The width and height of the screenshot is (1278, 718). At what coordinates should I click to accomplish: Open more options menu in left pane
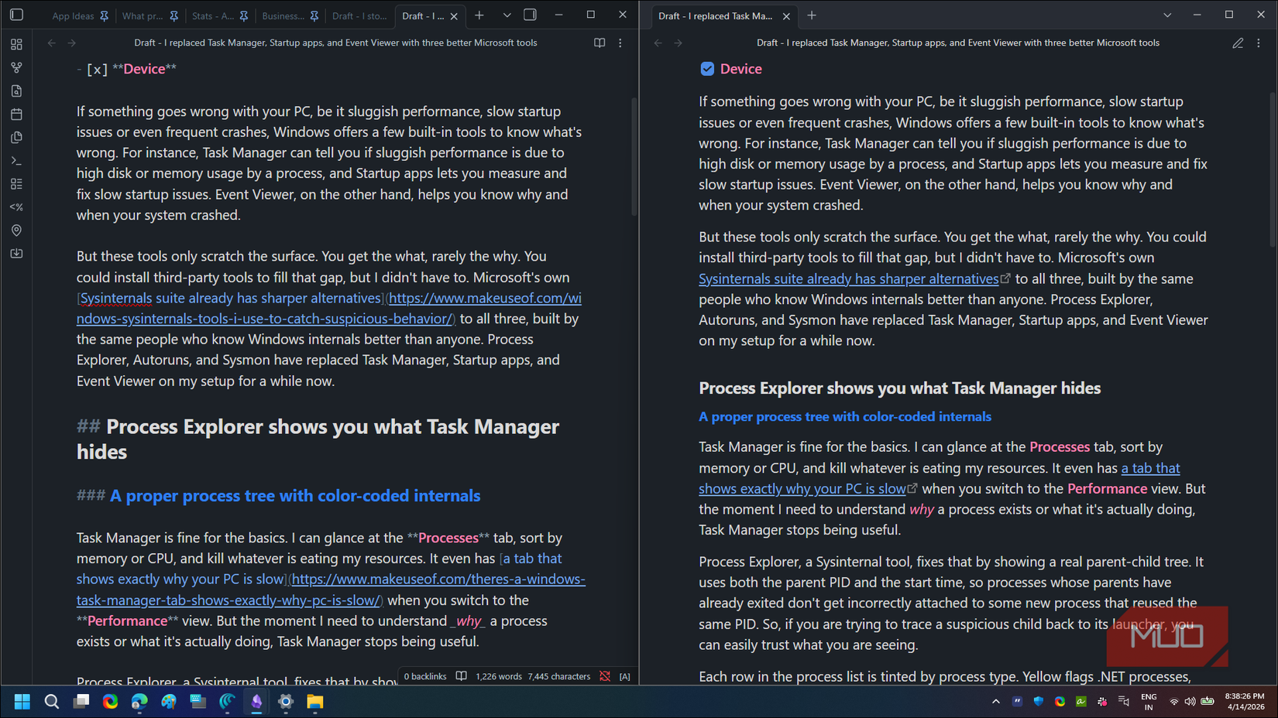coord(620,43)
